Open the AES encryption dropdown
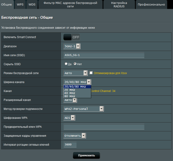Viewport: 173px width, 161px height. pyautogui.click(x=69, y=118)
